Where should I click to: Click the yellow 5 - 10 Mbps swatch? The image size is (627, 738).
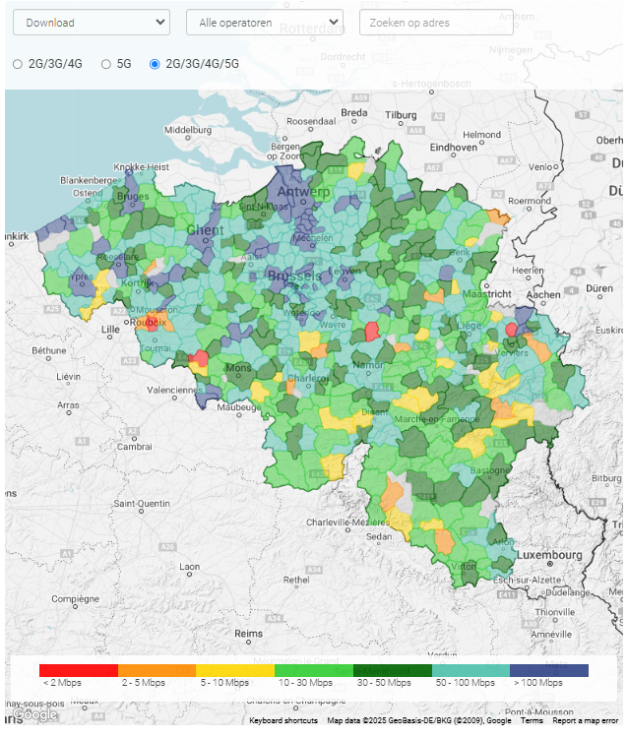pos(236,670)
